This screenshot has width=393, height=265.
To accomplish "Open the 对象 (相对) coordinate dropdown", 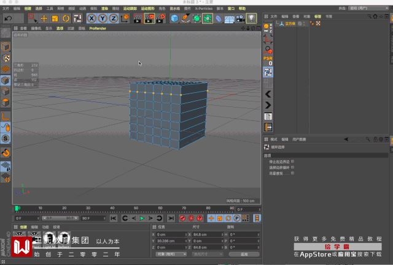I will (170, 254).
